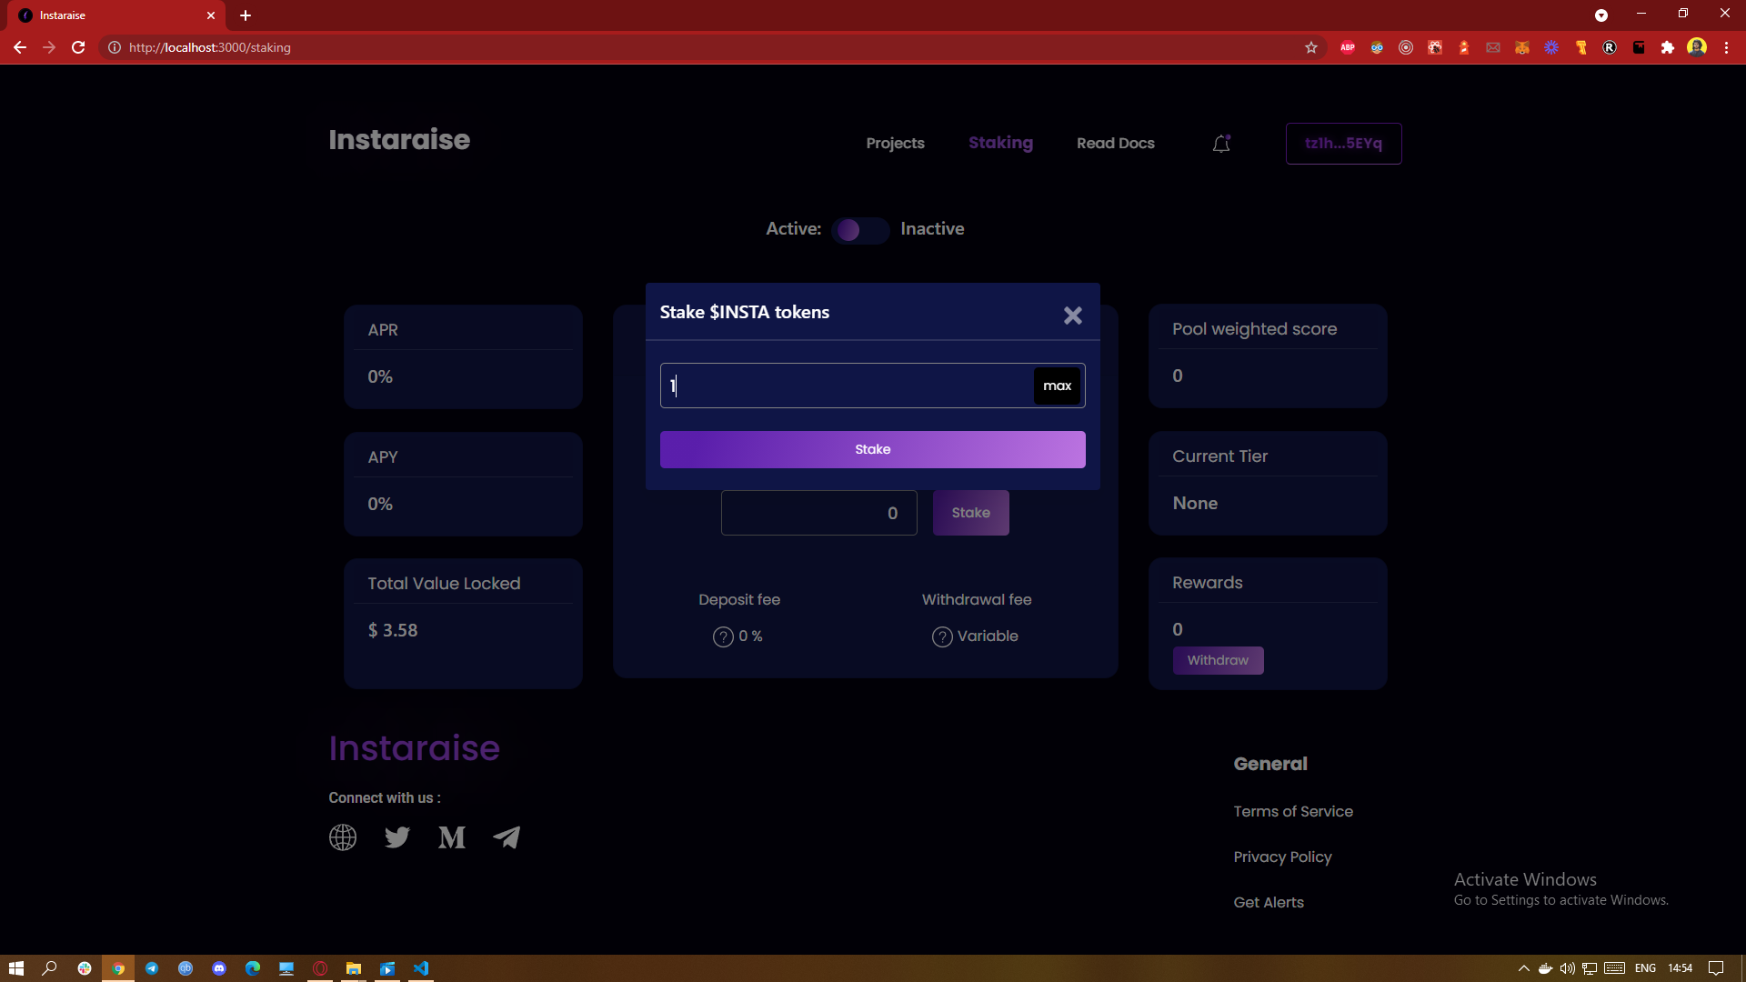Go to the Read Docs nav item
This screenshot has height=982, width=1746.
coord(1115,144)
